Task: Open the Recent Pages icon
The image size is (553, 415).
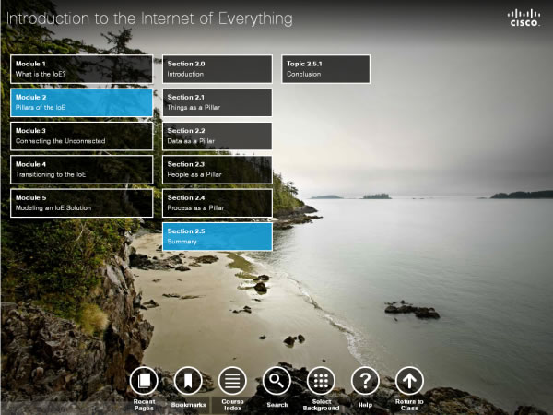Action: (x=143, y=380)
